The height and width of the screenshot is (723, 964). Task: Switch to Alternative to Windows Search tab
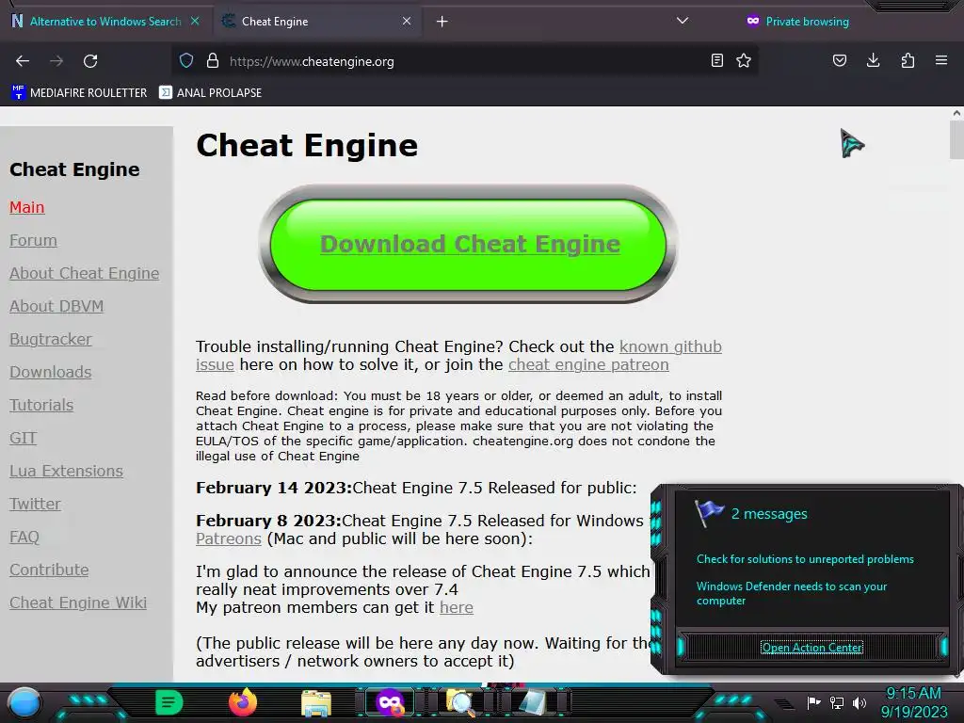point(105,22)
